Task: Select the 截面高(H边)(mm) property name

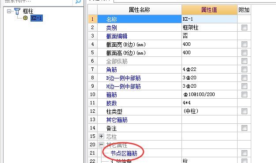Action: (x=126, y=53)
